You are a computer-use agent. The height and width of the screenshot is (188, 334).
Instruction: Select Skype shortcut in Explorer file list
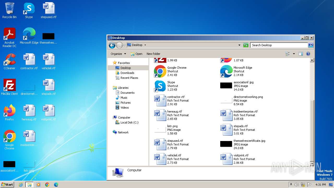tap(166, 86)
